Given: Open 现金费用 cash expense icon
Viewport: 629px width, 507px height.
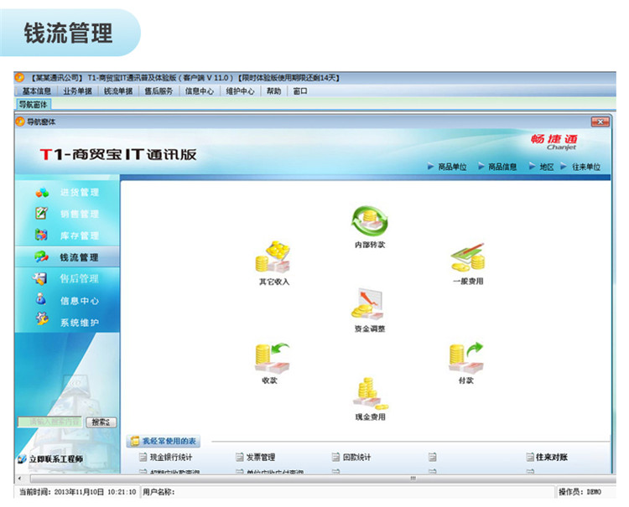Looking at the screenshot, I should coord(370,393).
